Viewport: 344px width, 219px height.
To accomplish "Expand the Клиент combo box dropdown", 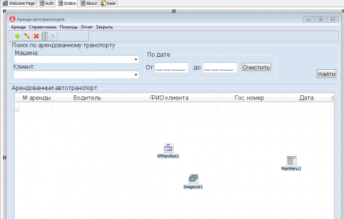I will coord(136,75).
